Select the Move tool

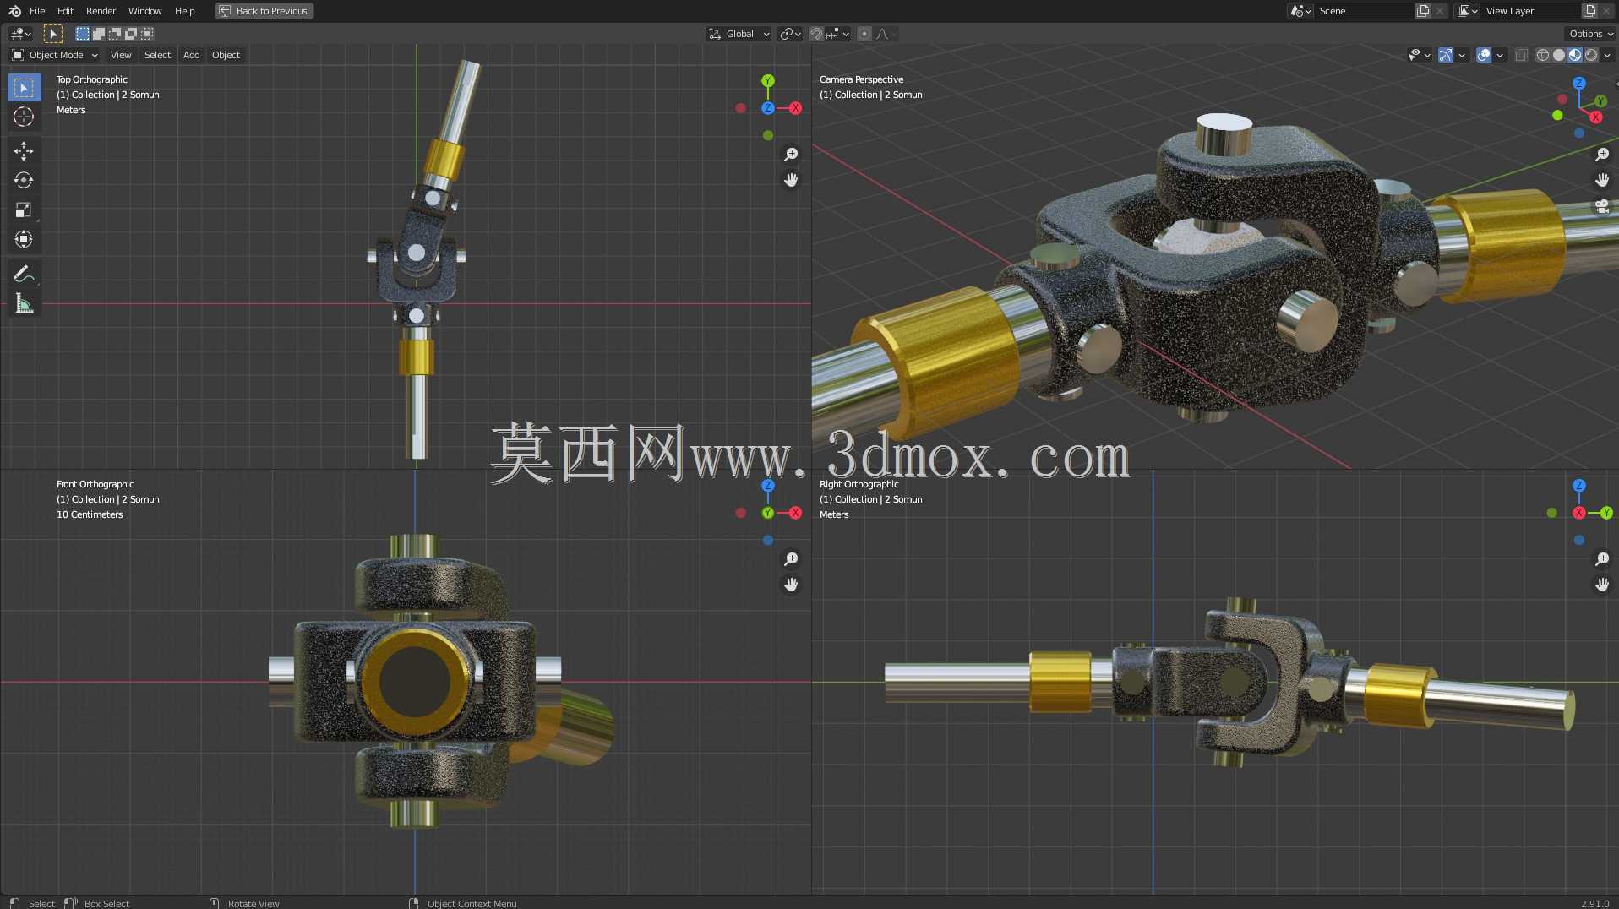coord(24,151)
